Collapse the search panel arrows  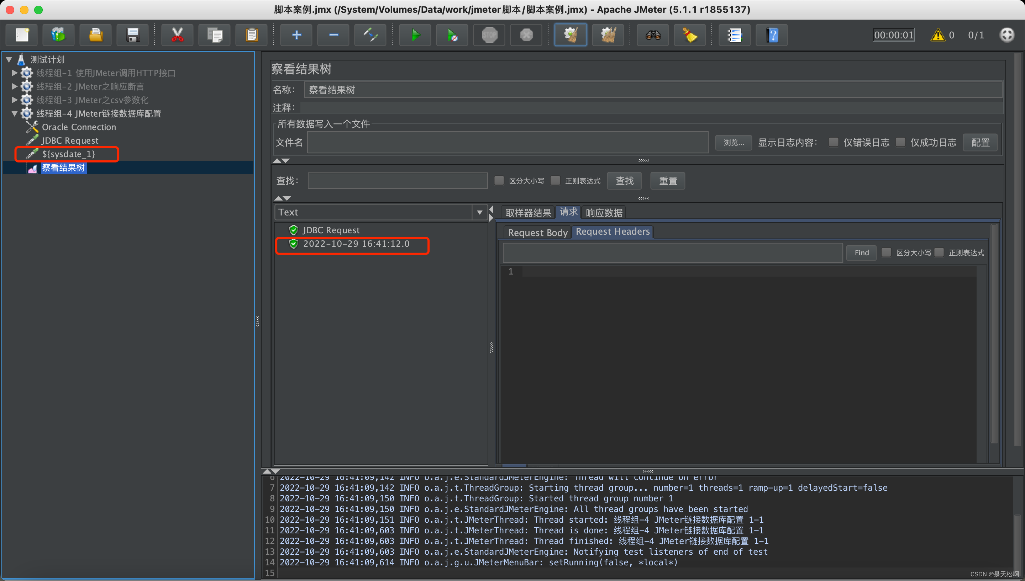[x=282, y=198]
